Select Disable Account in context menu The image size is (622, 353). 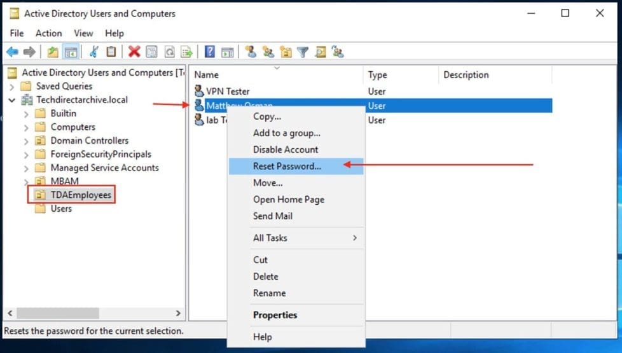[x=286, y=149]
